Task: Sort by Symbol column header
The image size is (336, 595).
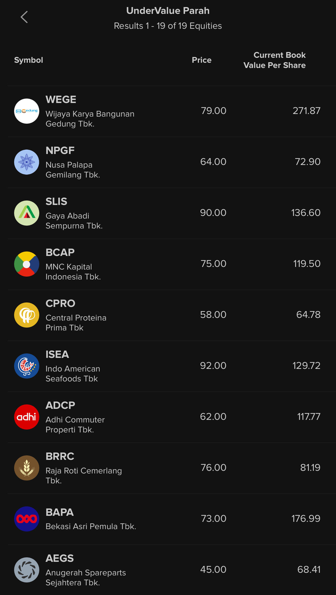Action: pos(29,60)
